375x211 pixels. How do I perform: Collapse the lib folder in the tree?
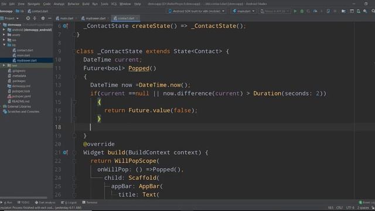tap(4, 45)
